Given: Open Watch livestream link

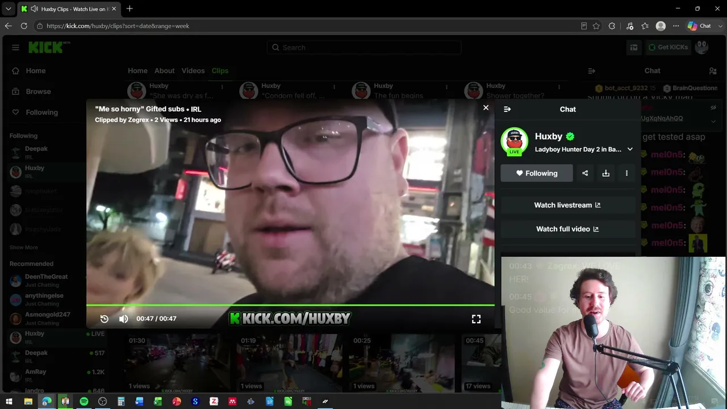Looking at the screenshot, I should click(x=567, y=205).
